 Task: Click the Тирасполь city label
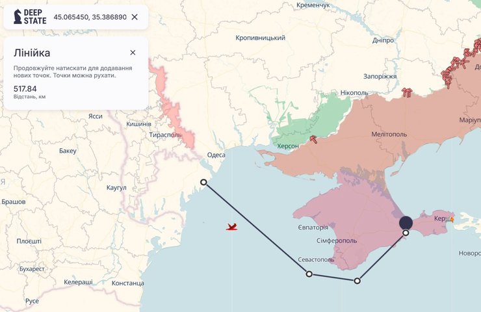(x=165, y=135)
